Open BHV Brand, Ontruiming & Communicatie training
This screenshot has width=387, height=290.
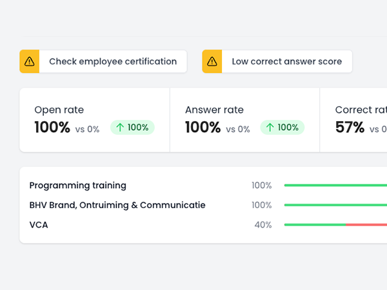pyautogui.click(x=117, y=205)
